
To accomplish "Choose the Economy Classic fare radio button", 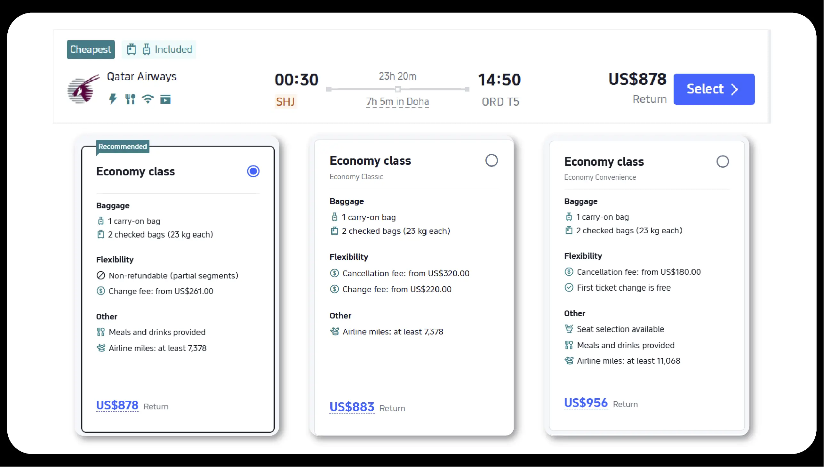I will coord(491,160).
